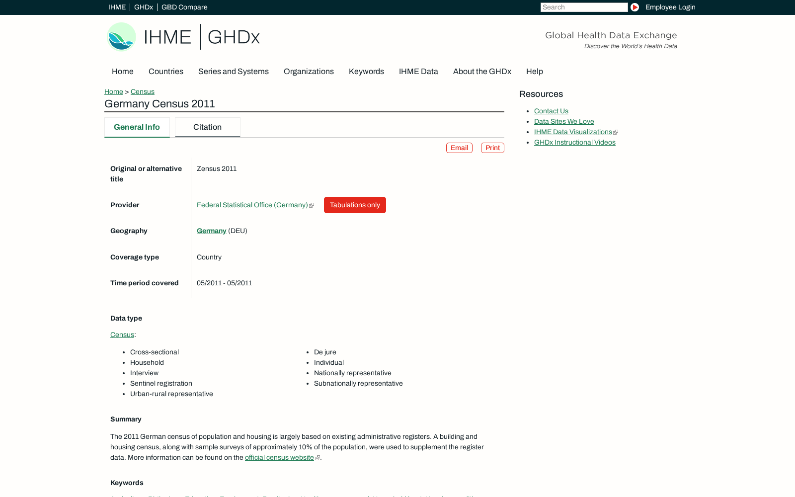Open Federal Statistical Office (Germany) link
This screenshot has height=497, width=795.
pos(252,205)
